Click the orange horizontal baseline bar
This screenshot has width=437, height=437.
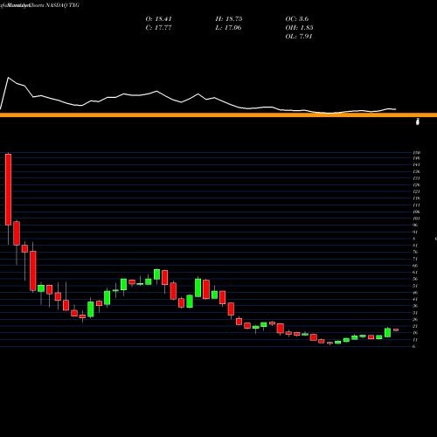[218, 114]
